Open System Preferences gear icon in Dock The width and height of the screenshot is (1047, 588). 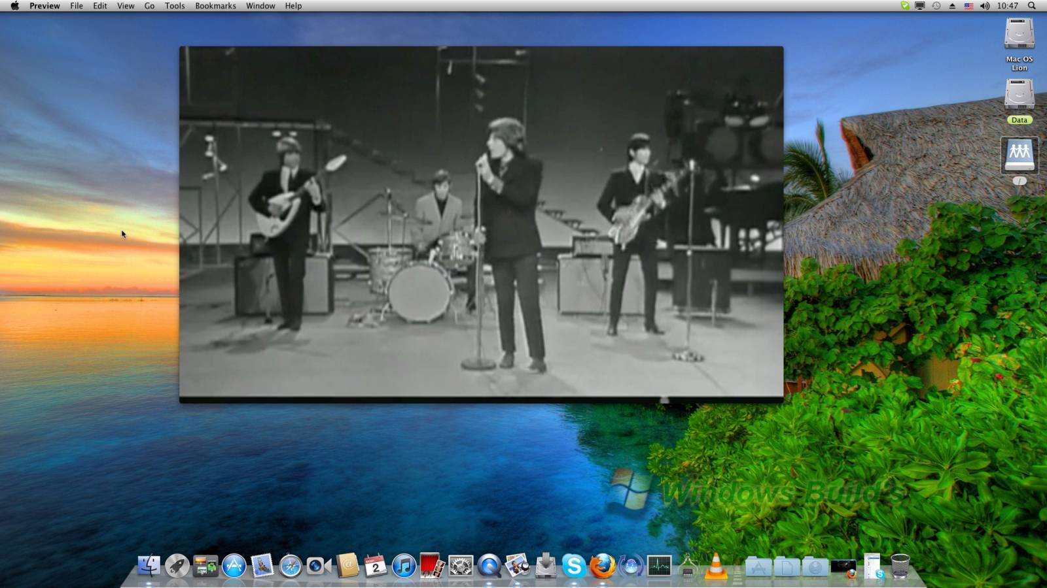461,565
